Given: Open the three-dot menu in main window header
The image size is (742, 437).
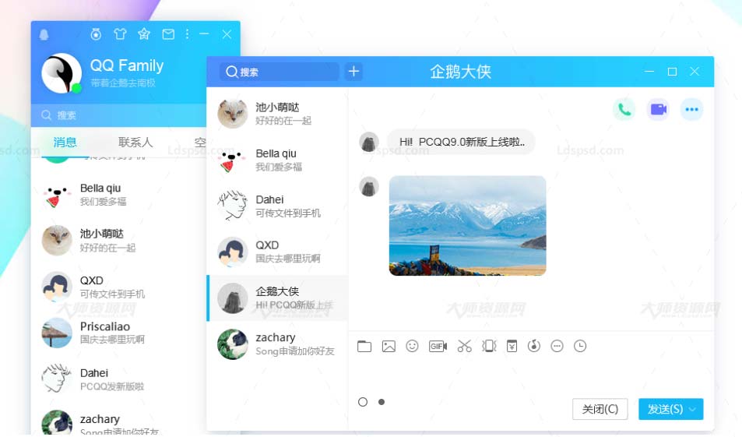Looking at the screenshot, I should tap(188, 34).
